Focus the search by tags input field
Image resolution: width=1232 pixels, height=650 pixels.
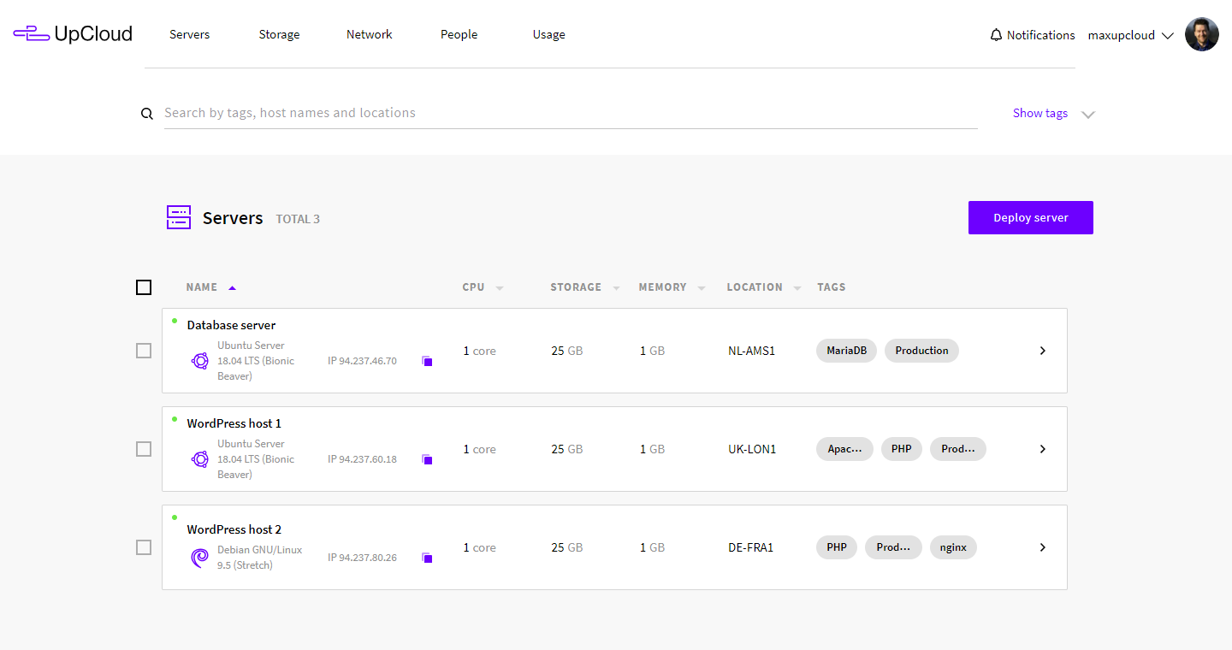pos(570,113)
